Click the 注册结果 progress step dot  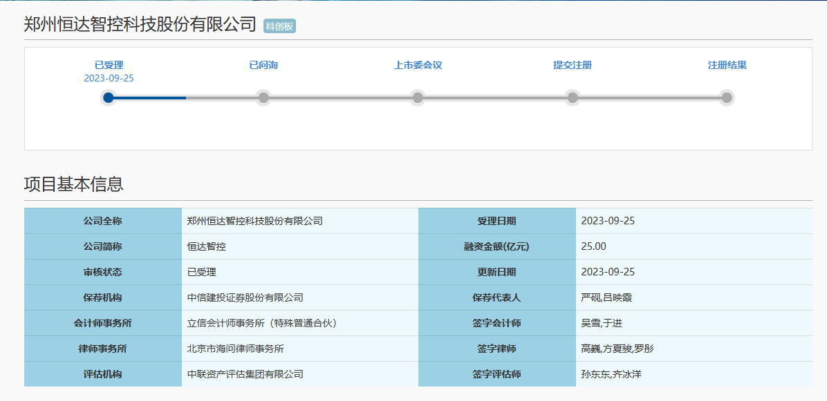pos(727,97)
